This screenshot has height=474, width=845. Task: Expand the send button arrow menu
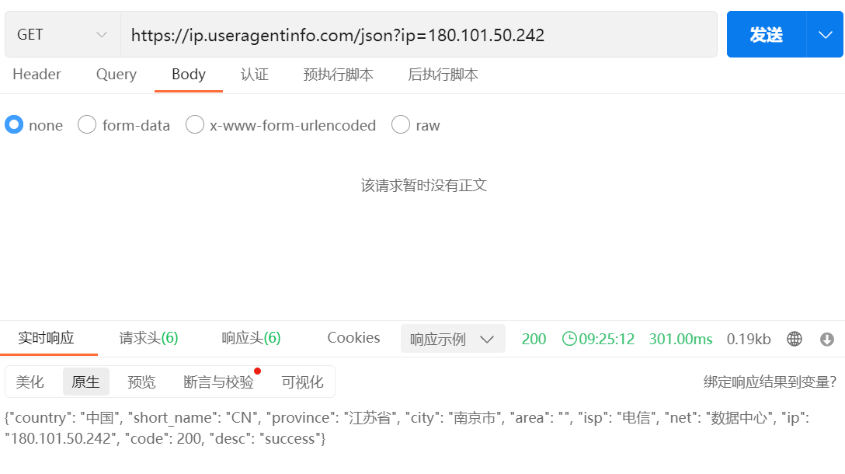pyautogui.click(x=825, y=34)
